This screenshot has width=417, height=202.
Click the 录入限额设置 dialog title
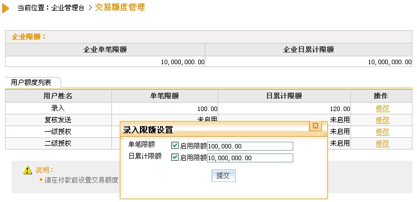pos(148,130)
